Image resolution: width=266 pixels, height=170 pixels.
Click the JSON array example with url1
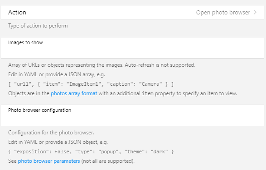pos(91,84)
